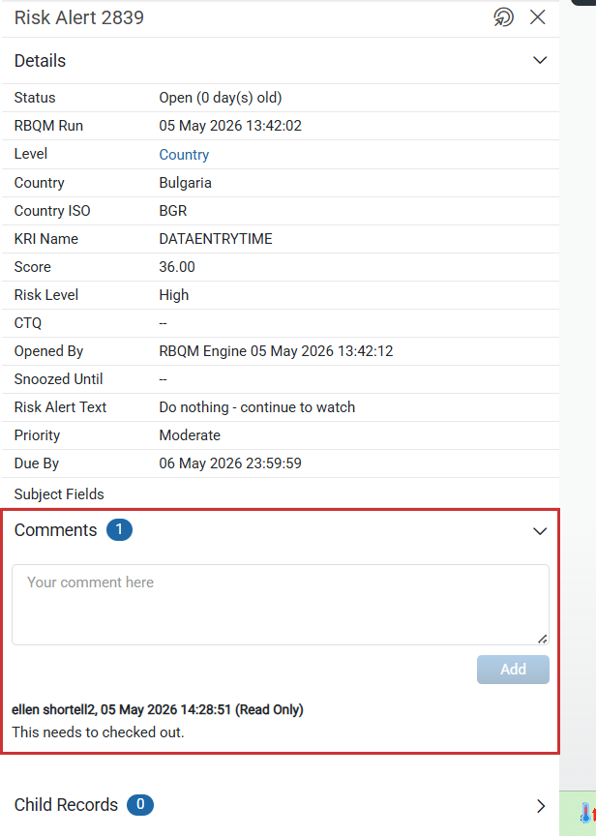
Task: Select Due By value '06 May 2026 23:59:59'
Action: coord(230,463)
